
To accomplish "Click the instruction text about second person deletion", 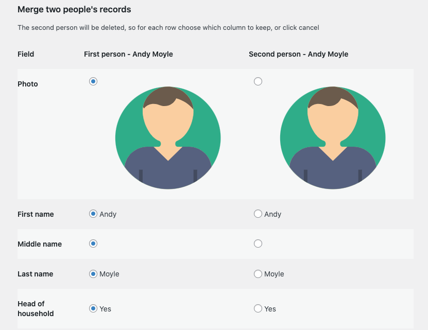I will [168, 27].
